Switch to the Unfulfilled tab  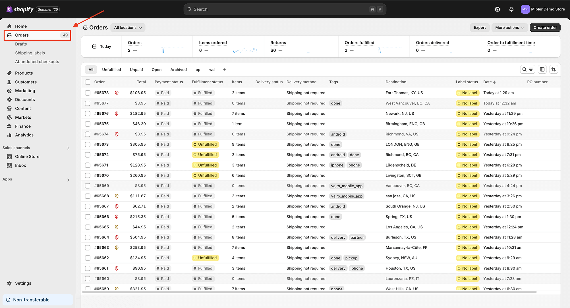[111, 70]
